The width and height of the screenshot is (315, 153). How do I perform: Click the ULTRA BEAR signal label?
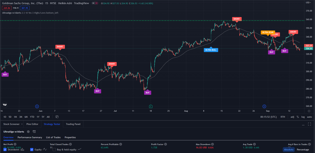pyautogui.click(x=268, y=32)
